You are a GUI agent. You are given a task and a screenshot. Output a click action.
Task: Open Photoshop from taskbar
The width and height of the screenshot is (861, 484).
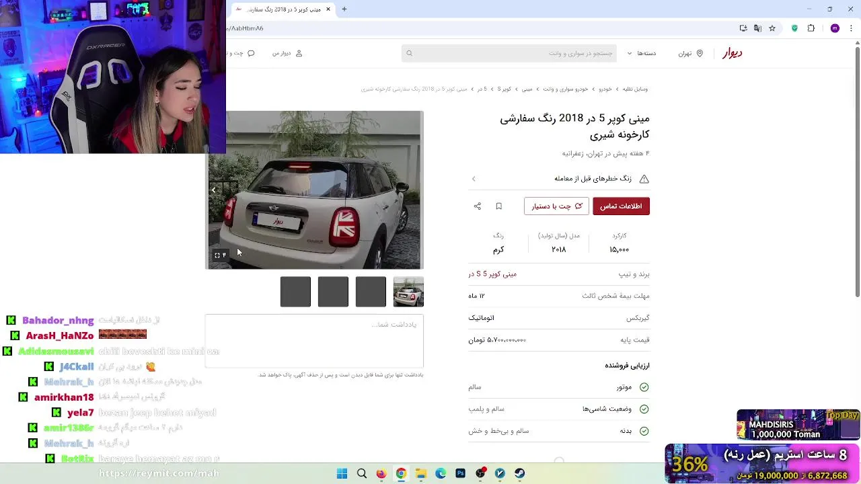click(460, 473)
